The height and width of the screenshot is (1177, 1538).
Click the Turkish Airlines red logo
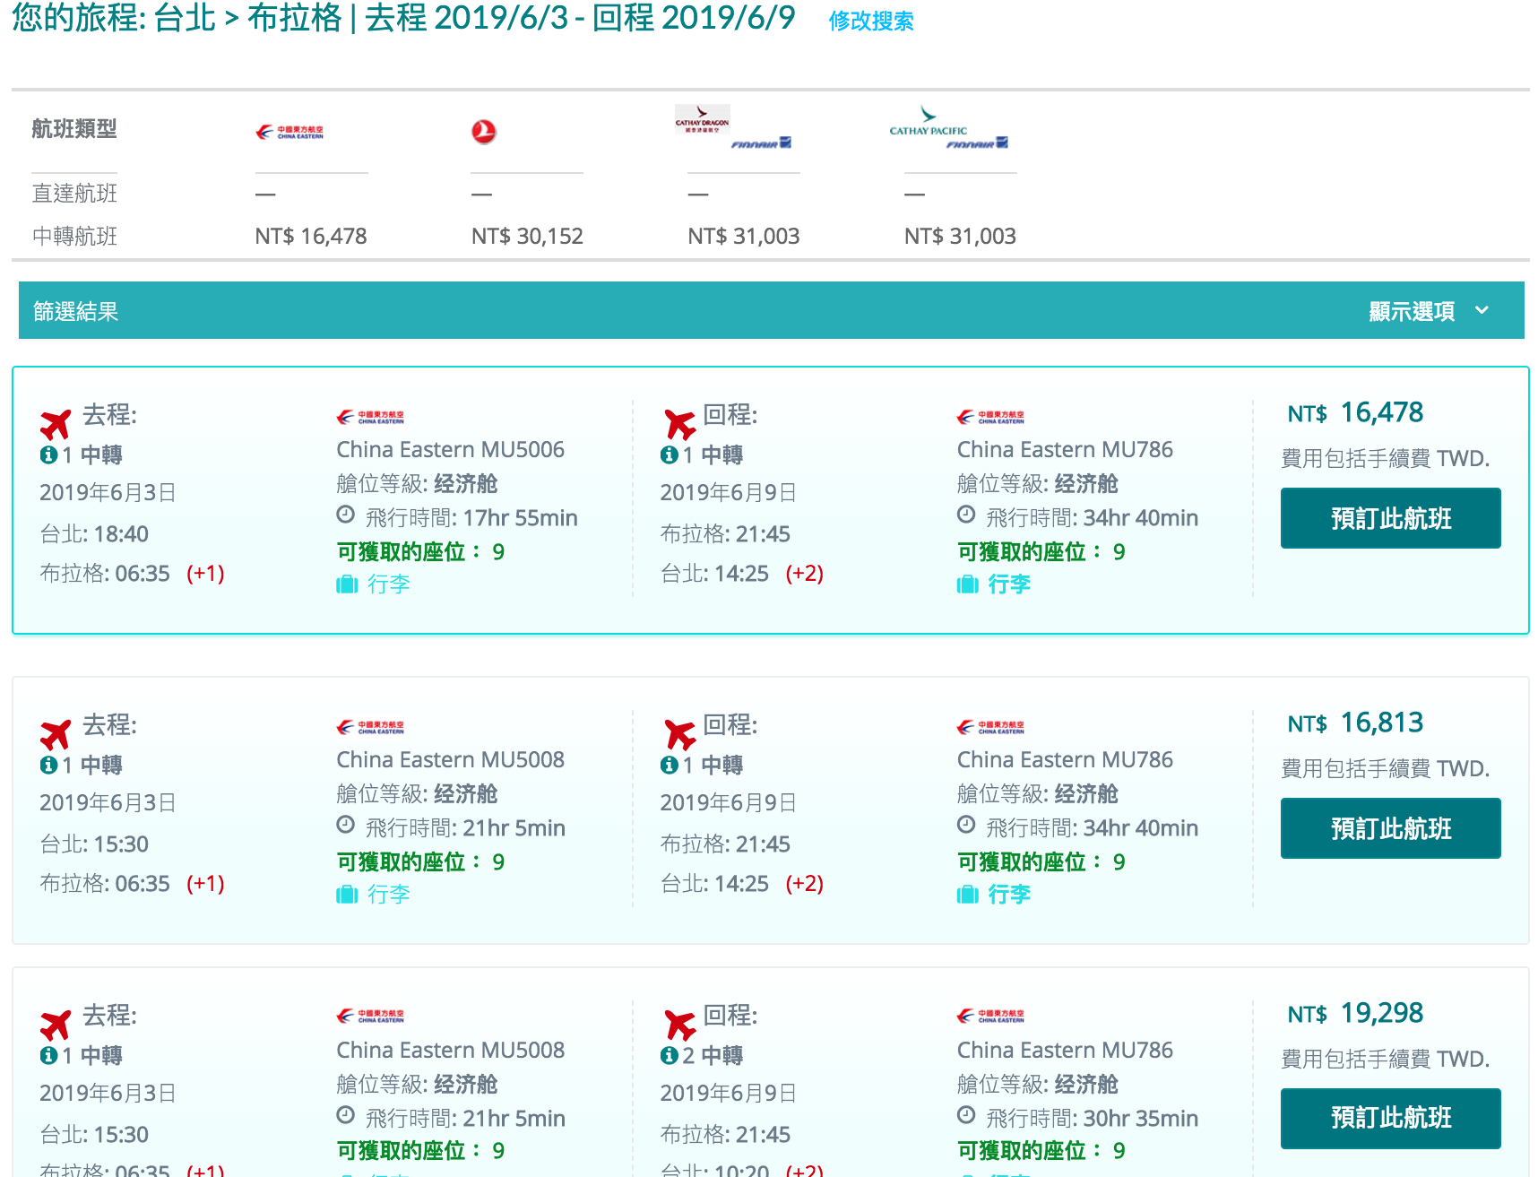click(483, 132)
